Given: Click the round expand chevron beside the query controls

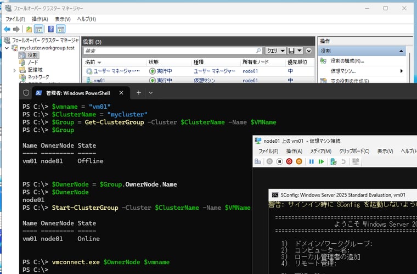Looking at the screenshot, I should click(308, 51).
